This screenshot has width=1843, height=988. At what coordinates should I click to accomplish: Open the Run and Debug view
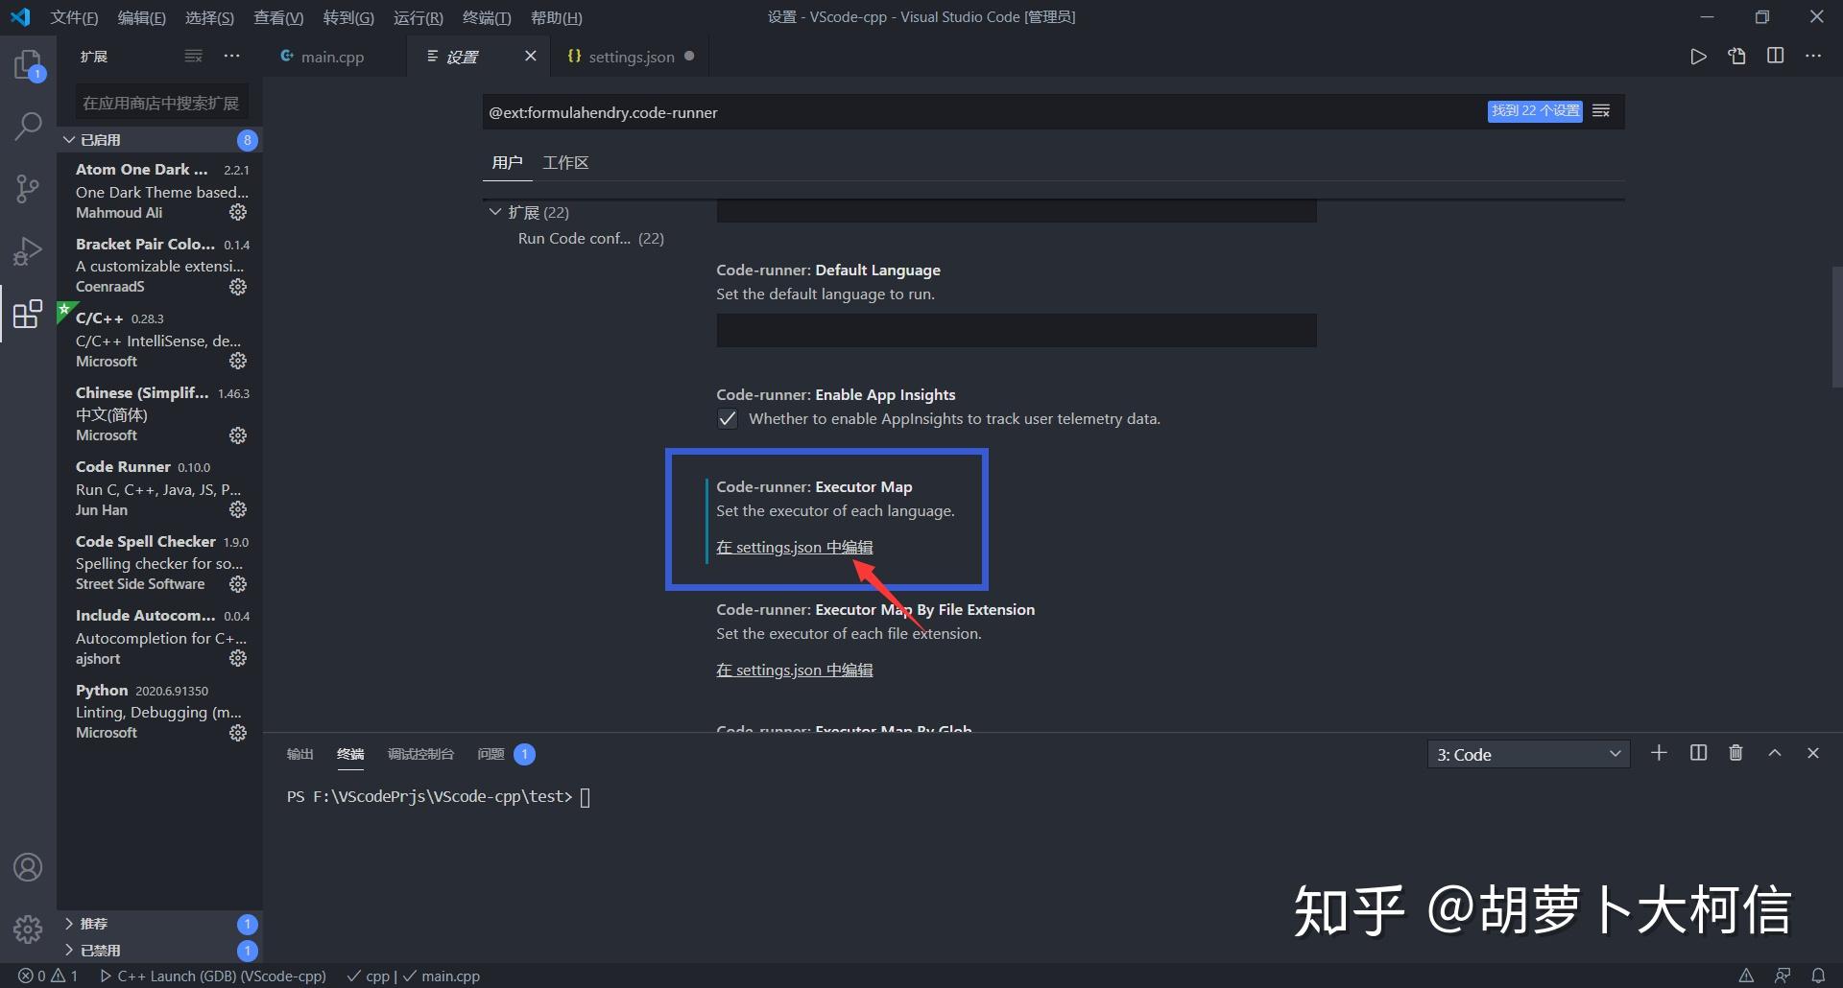click(28, 250)
